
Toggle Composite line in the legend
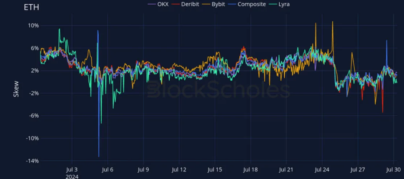(247, 4)
